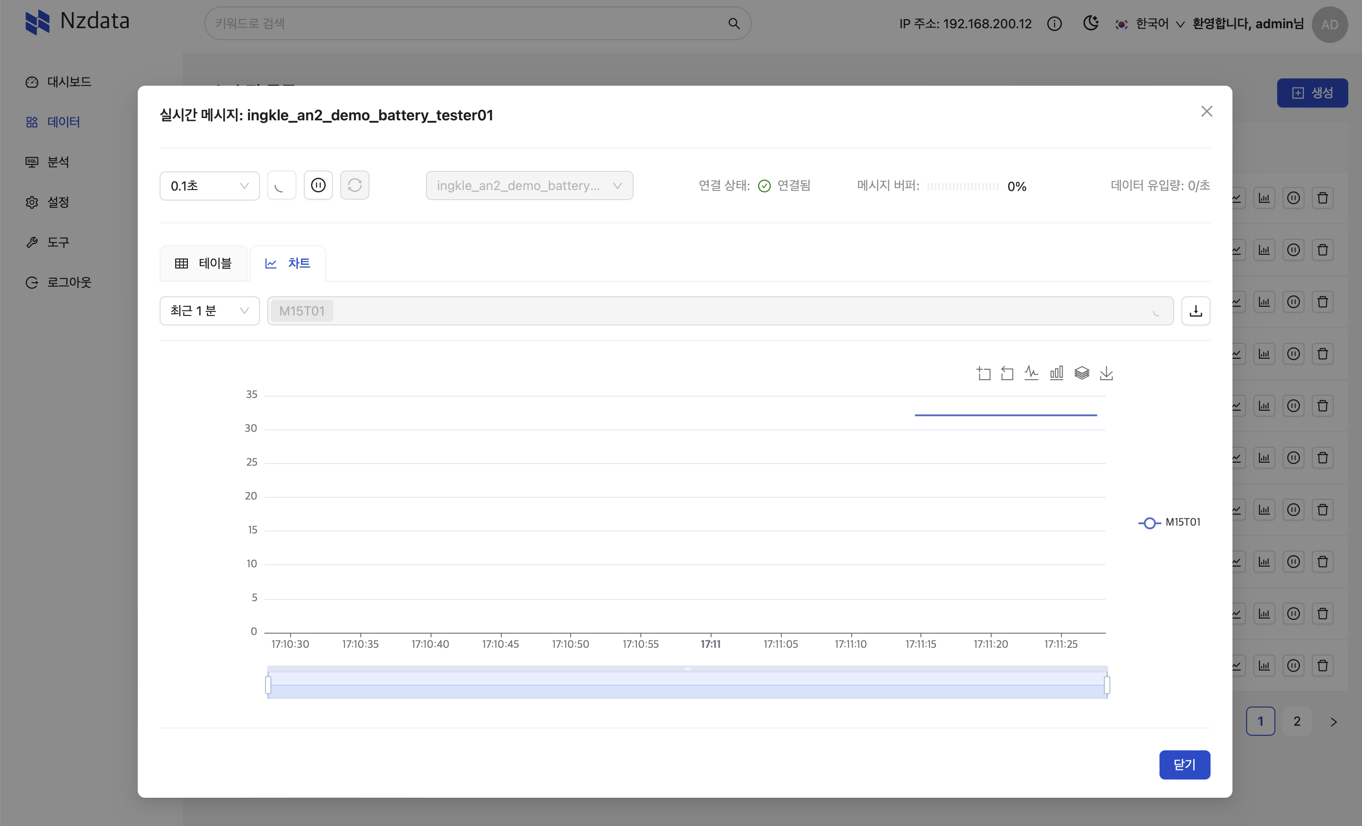Click the 닫기 button

click(x=1185, y=764)
